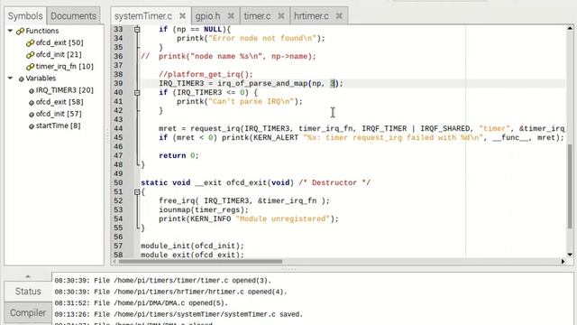577x325 pixels.
Task: Click the Functions group icon
Action: point(20,32)
